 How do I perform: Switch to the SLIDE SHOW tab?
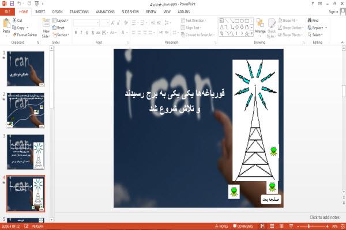click(x=130, y=12)
